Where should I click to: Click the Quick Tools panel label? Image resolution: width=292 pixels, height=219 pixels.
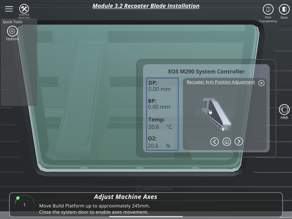[x=13, y=22]
